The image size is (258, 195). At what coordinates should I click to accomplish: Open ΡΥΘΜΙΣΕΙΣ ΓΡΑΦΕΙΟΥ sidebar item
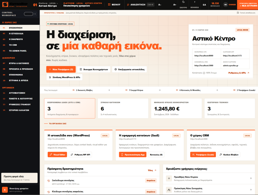pyautogui.click(x=20, y=104)
